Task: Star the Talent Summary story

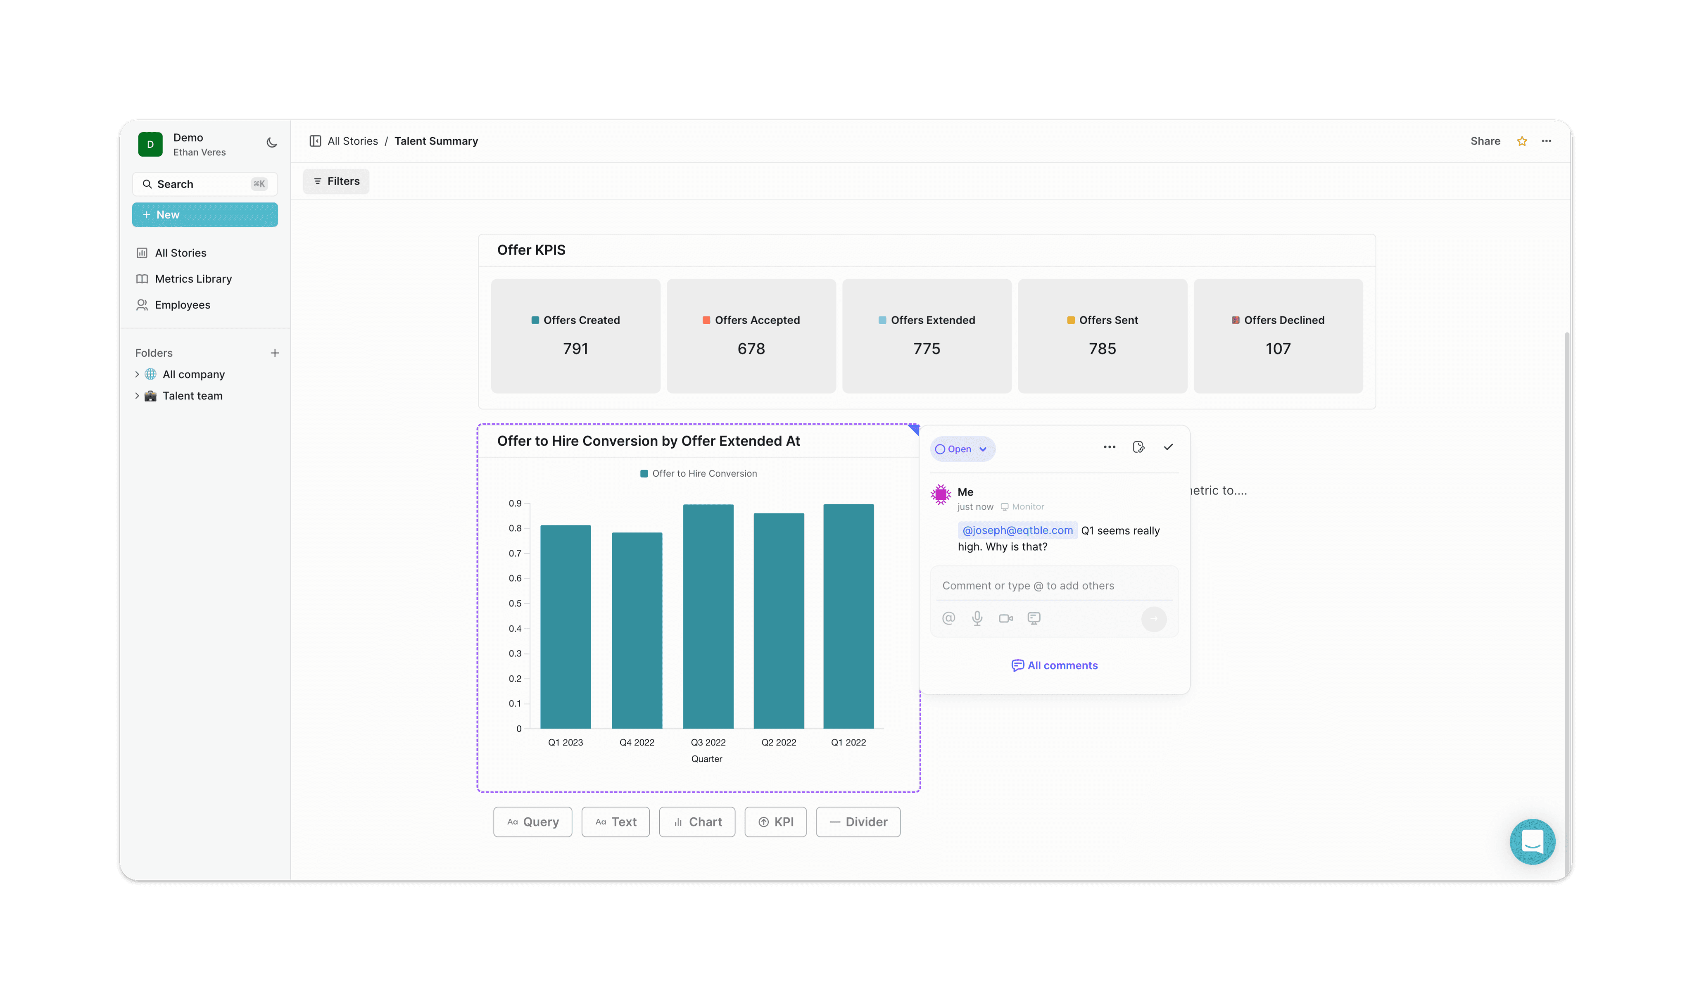Action: pos(1521,141)
